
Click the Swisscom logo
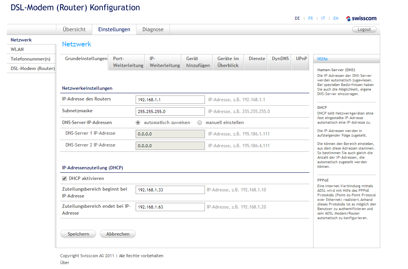click(x=361, y=18)
